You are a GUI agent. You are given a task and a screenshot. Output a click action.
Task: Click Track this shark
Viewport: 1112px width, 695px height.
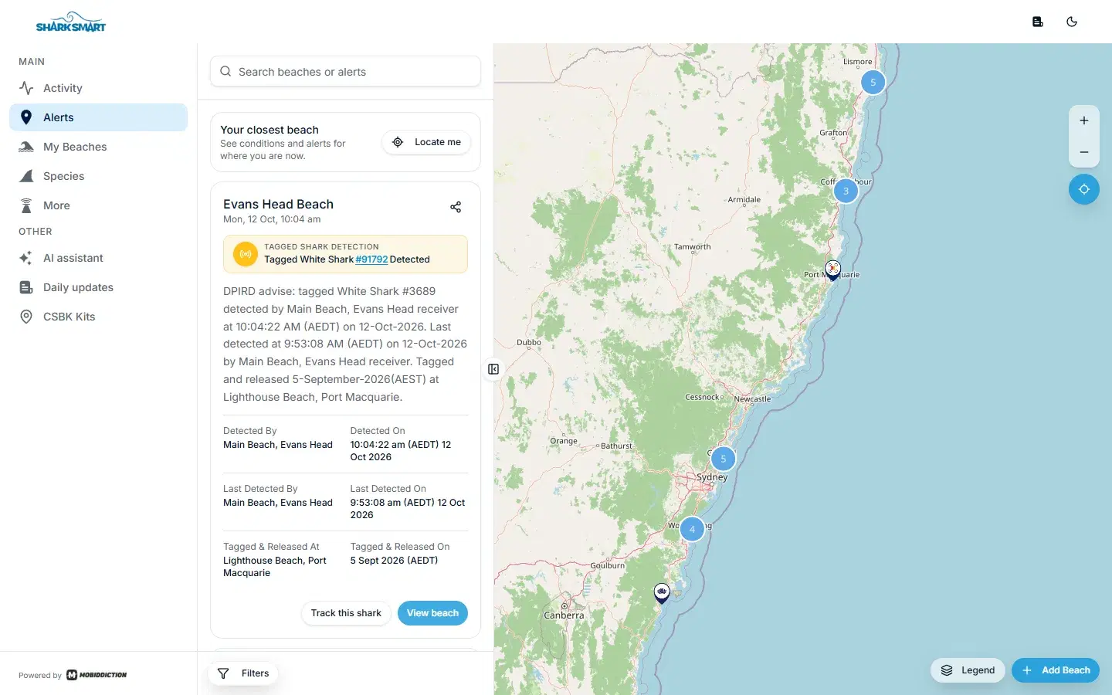[x=346, y=613]
